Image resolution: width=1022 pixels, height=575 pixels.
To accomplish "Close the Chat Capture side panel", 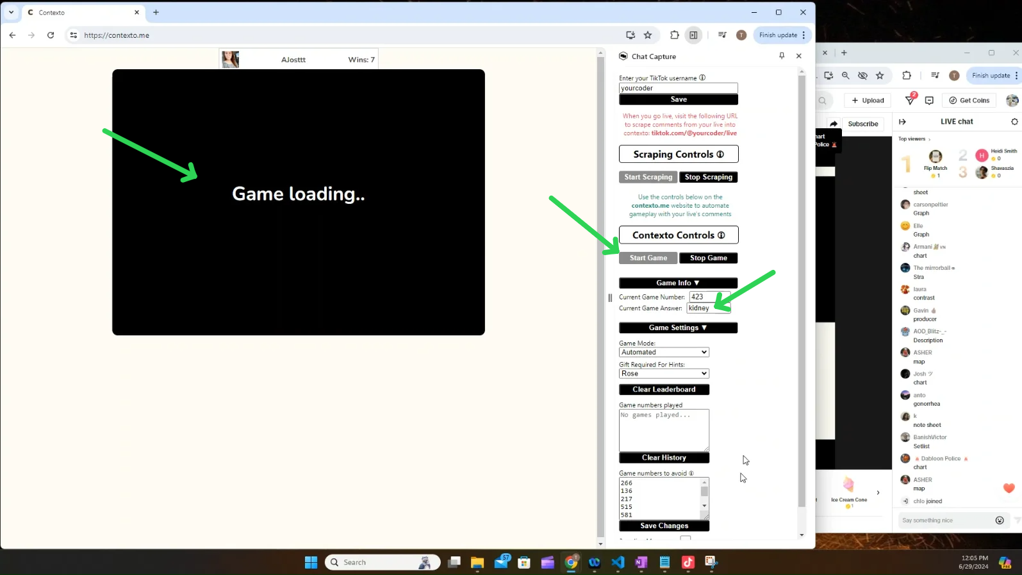I will click(799, 56).
